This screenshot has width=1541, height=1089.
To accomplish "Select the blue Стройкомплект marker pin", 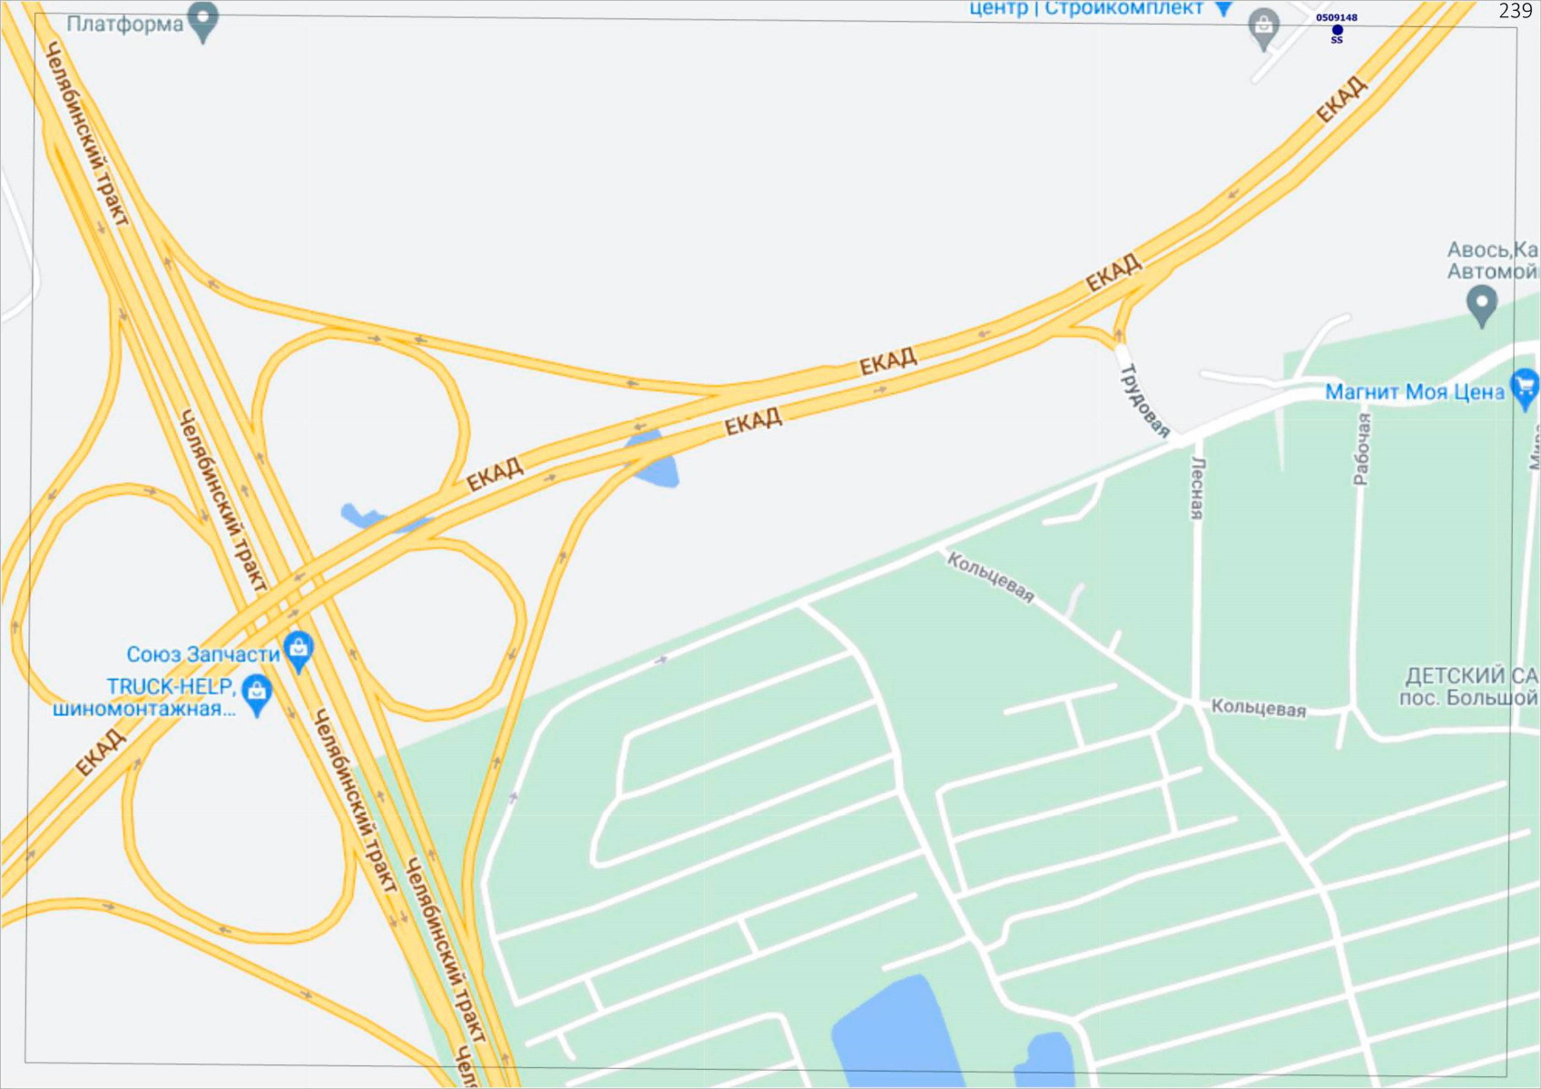I will pyautogui.click(x=1223, y=8).
